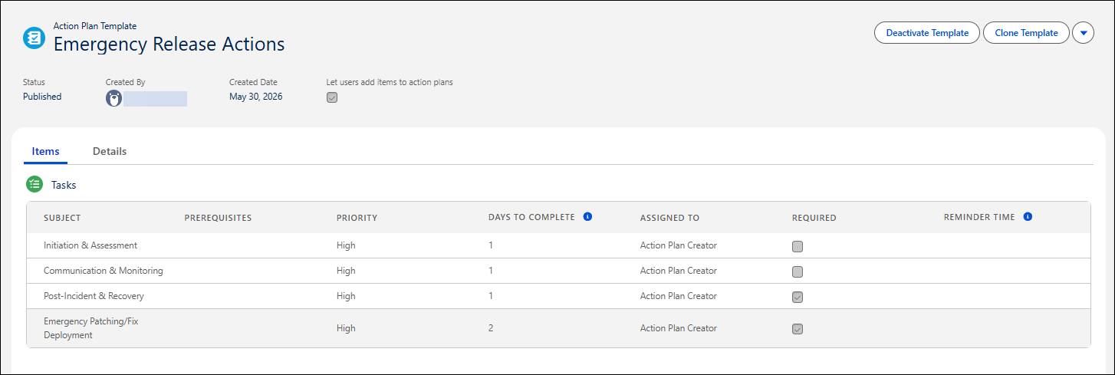Click the Tasks section heading
1115x375 pixels.
[64, 185]
